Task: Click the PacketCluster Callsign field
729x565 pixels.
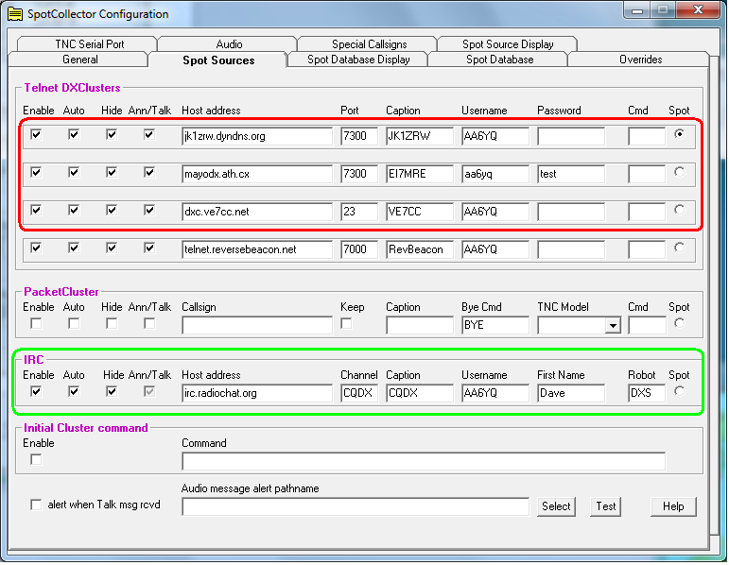Action: pyautogui.click(x=257, y=325)
